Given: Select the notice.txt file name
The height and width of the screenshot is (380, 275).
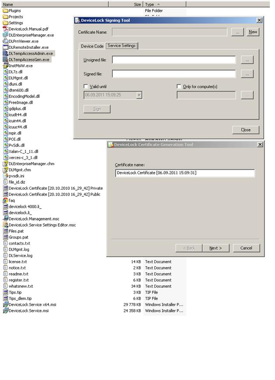Looking at the screenshot, I should [18, 268].
